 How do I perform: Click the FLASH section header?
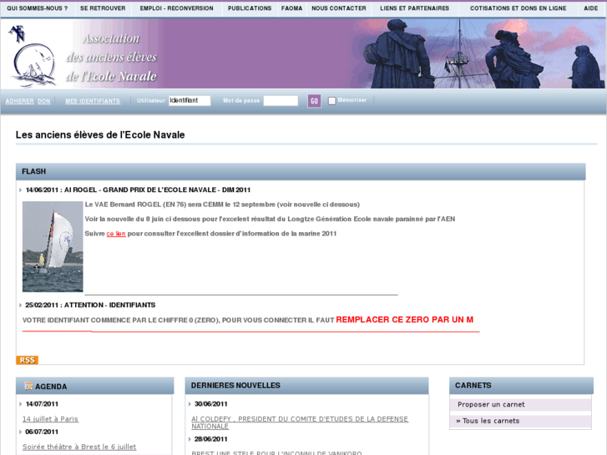point(301,171)
